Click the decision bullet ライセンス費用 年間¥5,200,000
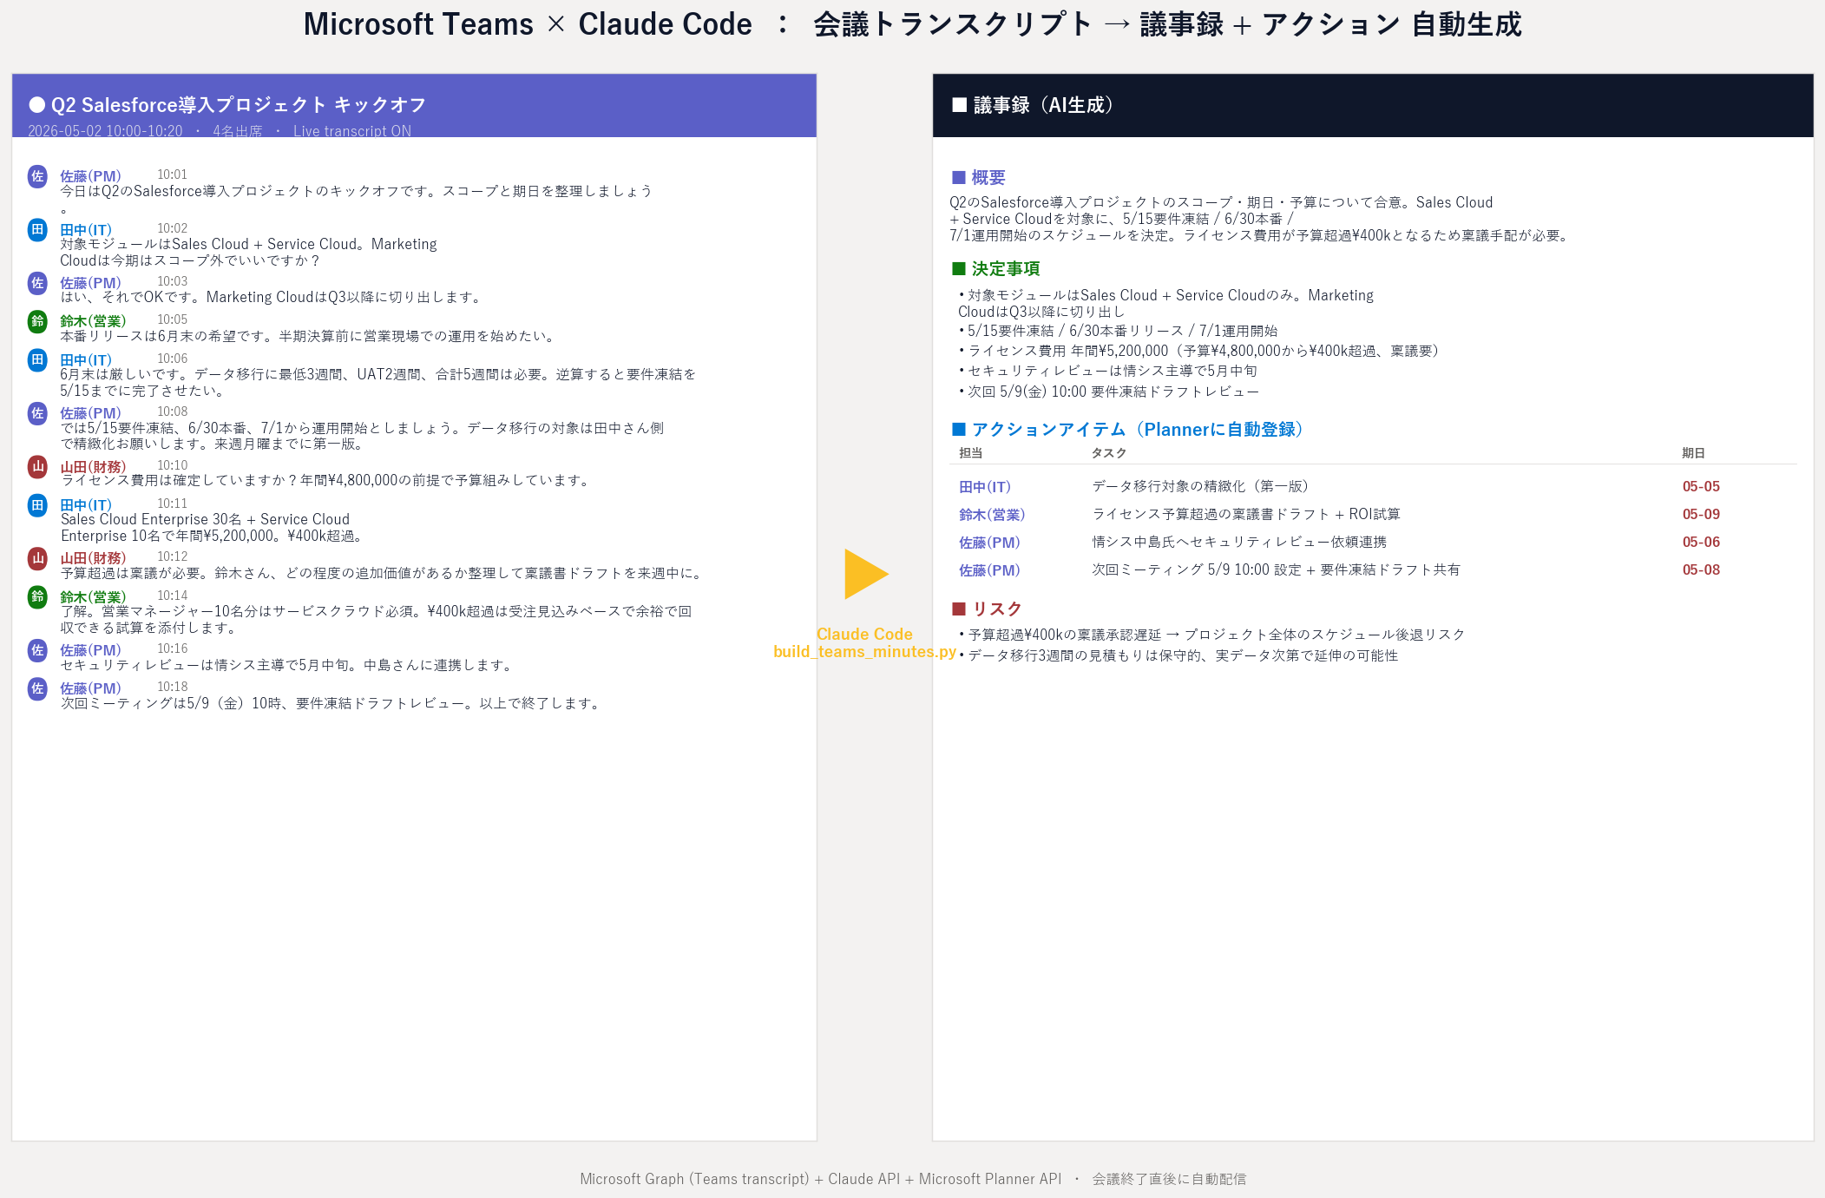The width and height of the screenshot is (1825, 1198). (1201, 351)
